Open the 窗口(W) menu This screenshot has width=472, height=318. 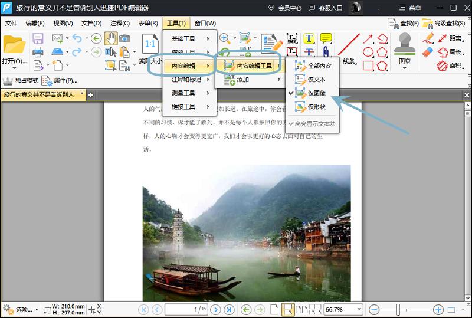pos(205,23)
